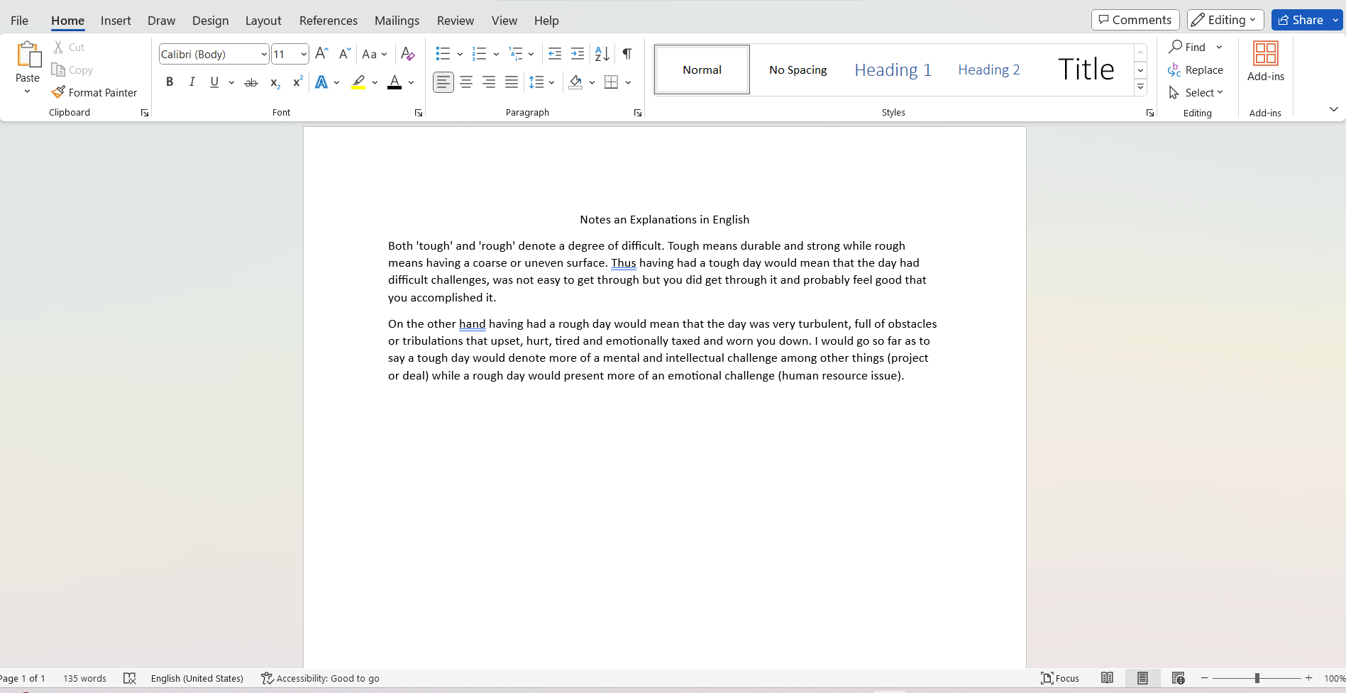Open the line spacing dropdown
The width and height of the screenshot is (1346, 693).
coord(542,82)
